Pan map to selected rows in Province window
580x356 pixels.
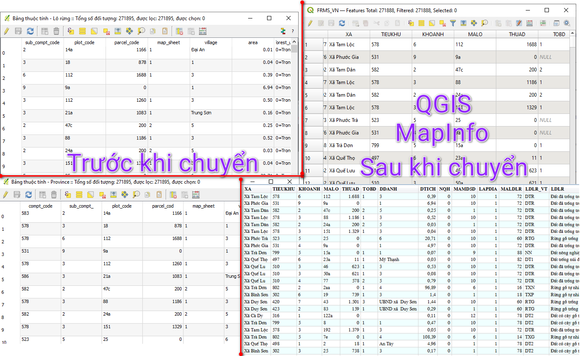coord(124,194)
